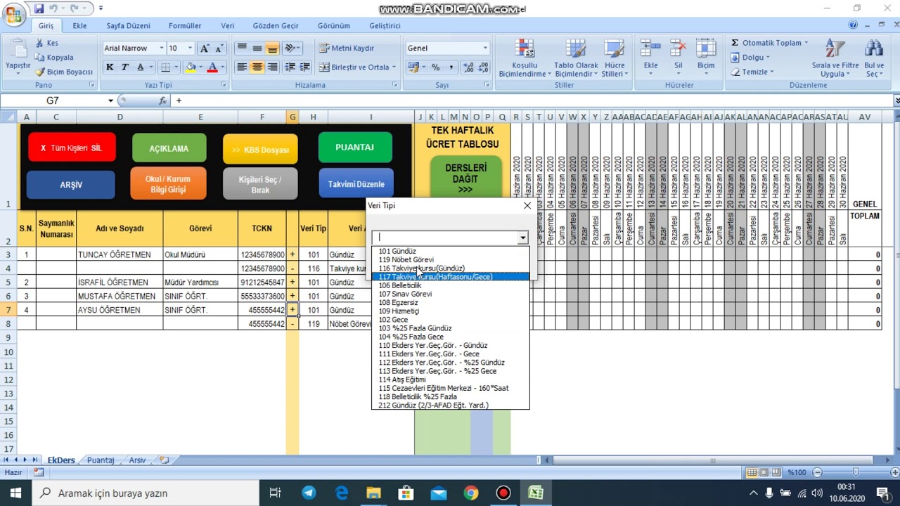900x506 pixels.
Task: Open Excel help question mark
Action: 853,25
